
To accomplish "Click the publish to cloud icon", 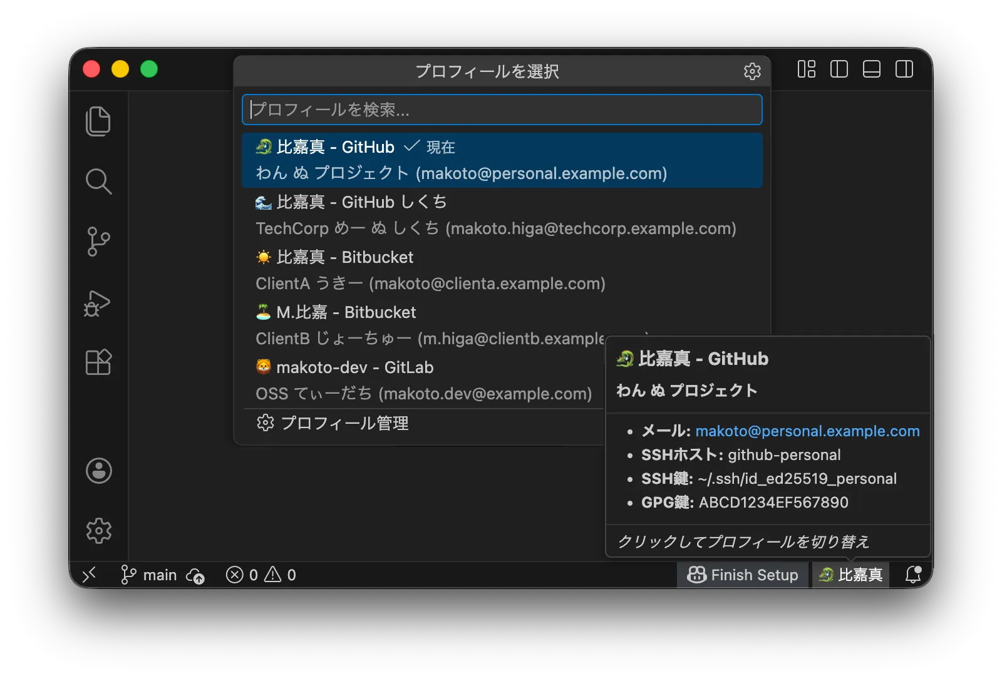I will (x=195, y=575).
